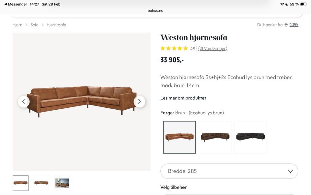The width and height of the screenshot is (311, 195).
Task: Expand the Bredde: 285 dropdown
Action: click(229, 171)
